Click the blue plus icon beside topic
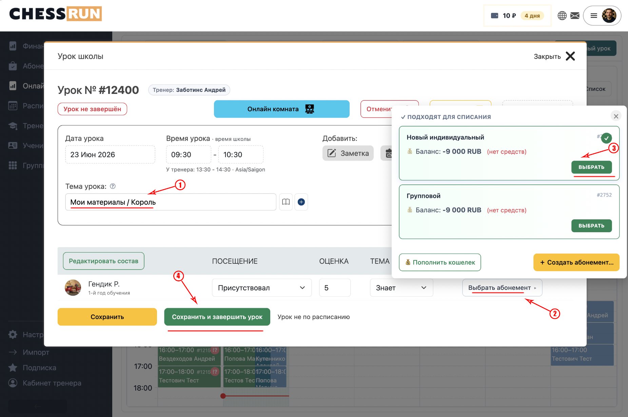 click(301, 202)
